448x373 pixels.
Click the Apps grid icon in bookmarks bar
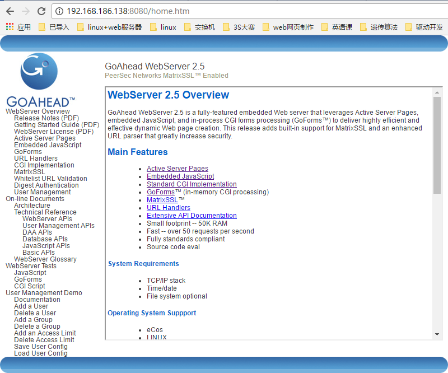coord(10,27)
